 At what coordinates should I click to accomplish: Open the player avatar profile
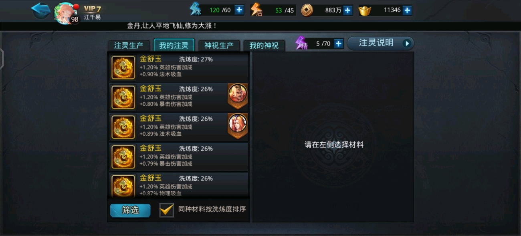(65, 13)
